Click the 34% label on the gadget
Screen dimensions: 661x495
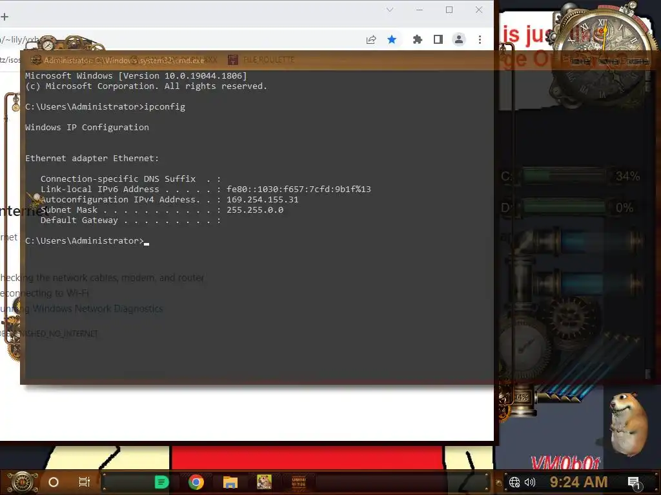click(x=627, y=176)
